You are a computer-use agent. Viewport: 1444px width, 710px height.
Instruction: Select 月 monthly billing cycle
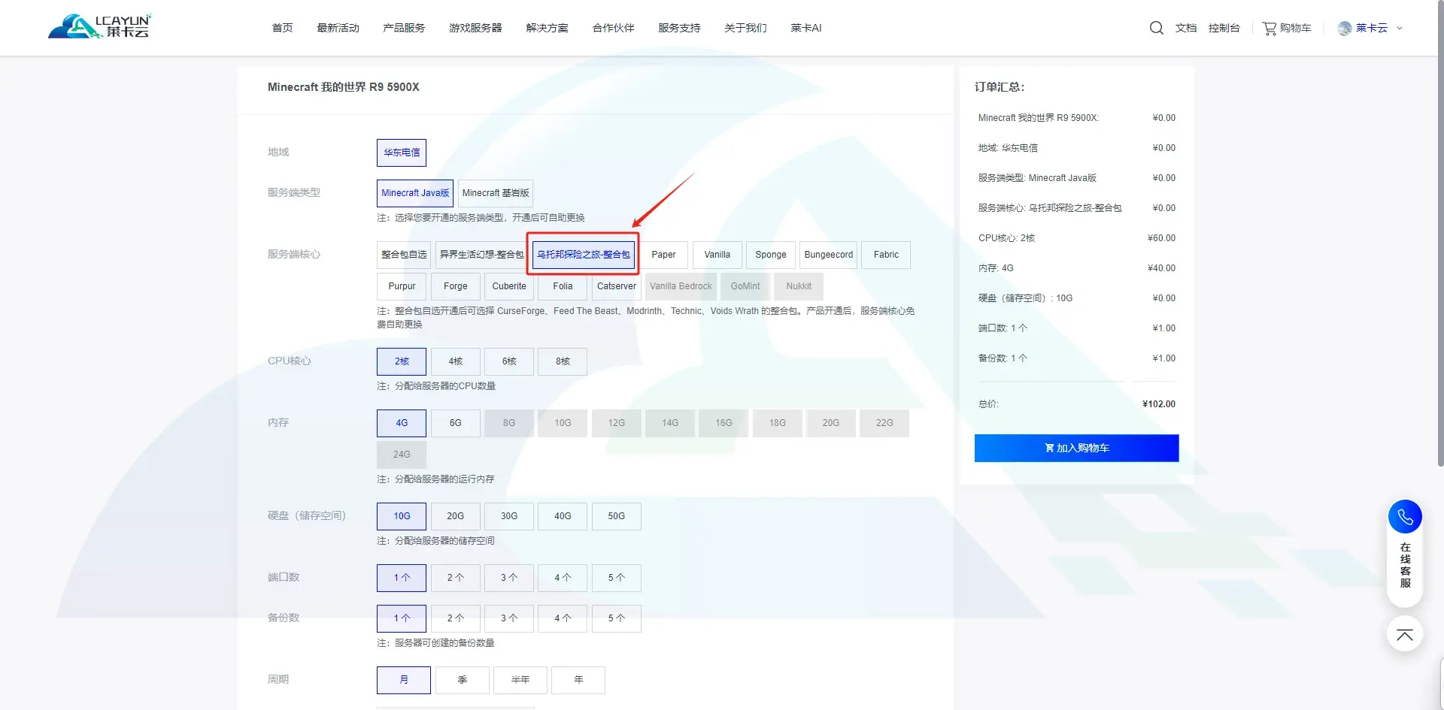coord(404,680)
